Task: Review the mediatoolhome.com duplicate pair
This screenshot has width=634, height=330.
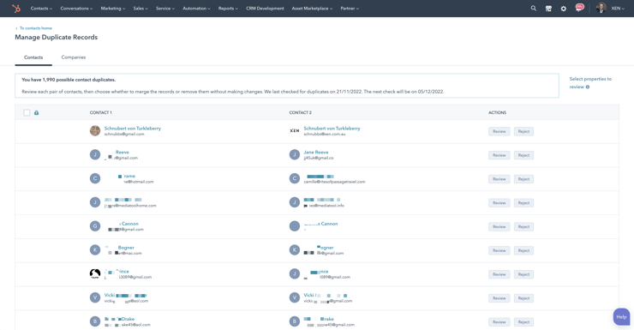Action: (499, 203)
